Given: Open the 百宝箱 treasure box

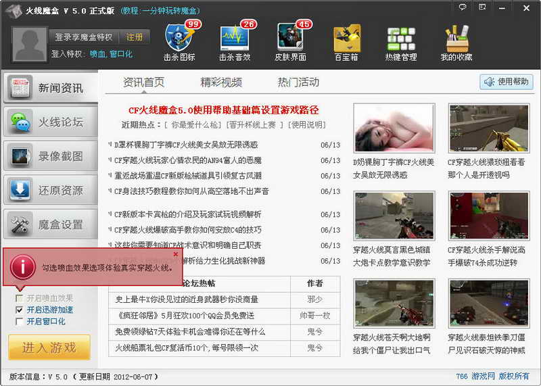Looking at the screenshot, I should coord(346,43).
